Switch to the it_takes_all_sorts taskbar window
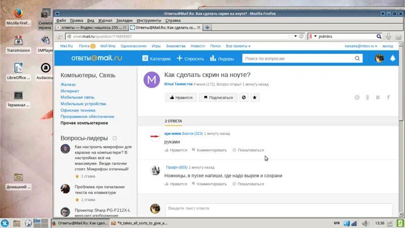This screenshot has width=405, height=228. pyautogui.click(x=140, y=223)
